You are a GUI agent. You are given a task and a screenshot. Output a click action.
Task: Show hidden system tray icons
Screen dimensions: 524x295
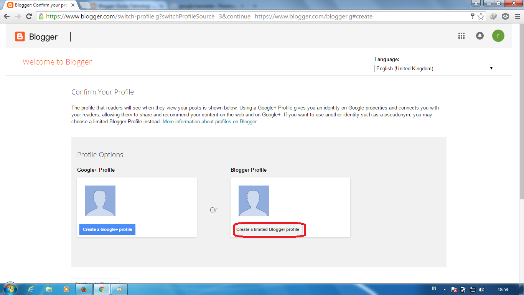(445, 289)
